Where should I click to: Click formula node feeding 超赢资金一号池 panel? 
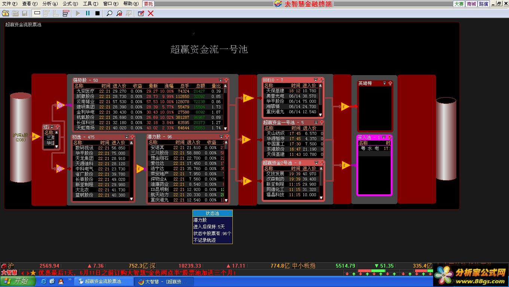click(247, 140)
